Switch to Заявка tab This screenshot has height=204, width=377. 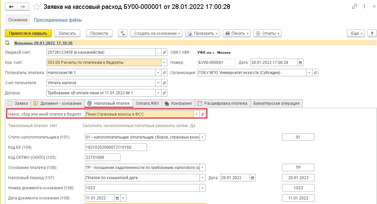click(18, 103)
